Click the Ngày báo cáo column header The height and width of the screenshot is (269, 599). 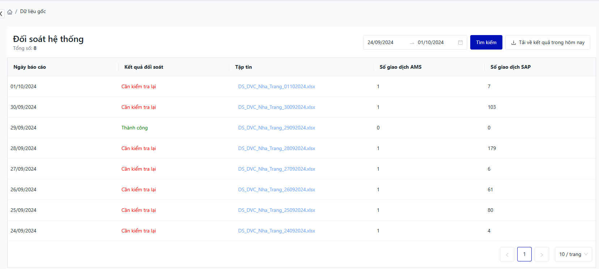[x=30, y=67]
